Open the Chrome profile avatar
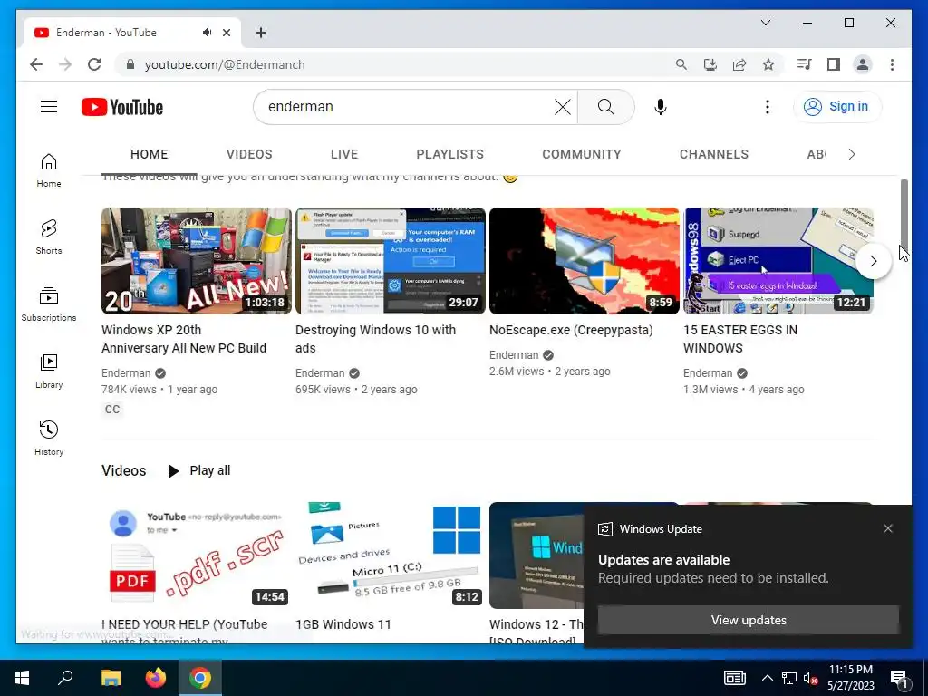 (x=863, y=64)
